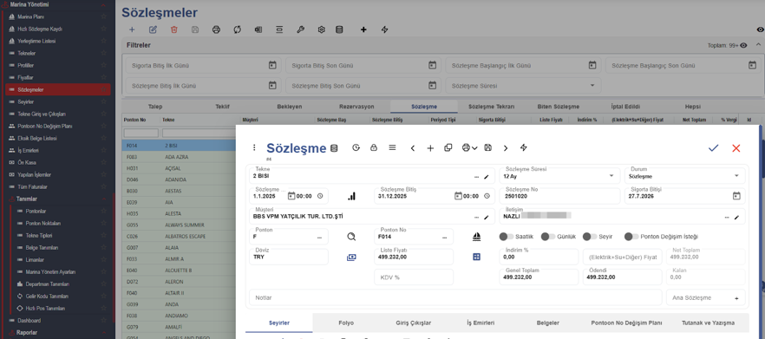This screenshot has height=339, width=765.
Task: Click the edit pencil icon in Sözleşmeler toolbar
Action: [153, 29]
